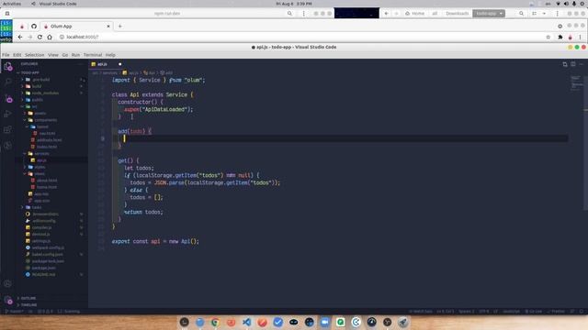Open system volume indicator
This screenshot has width=588, height=330.
(566, 4)
